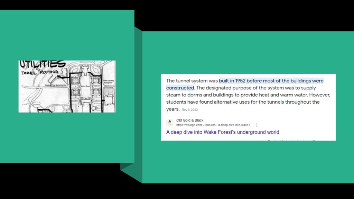Click the highlighted word 'constructed'

180,88
